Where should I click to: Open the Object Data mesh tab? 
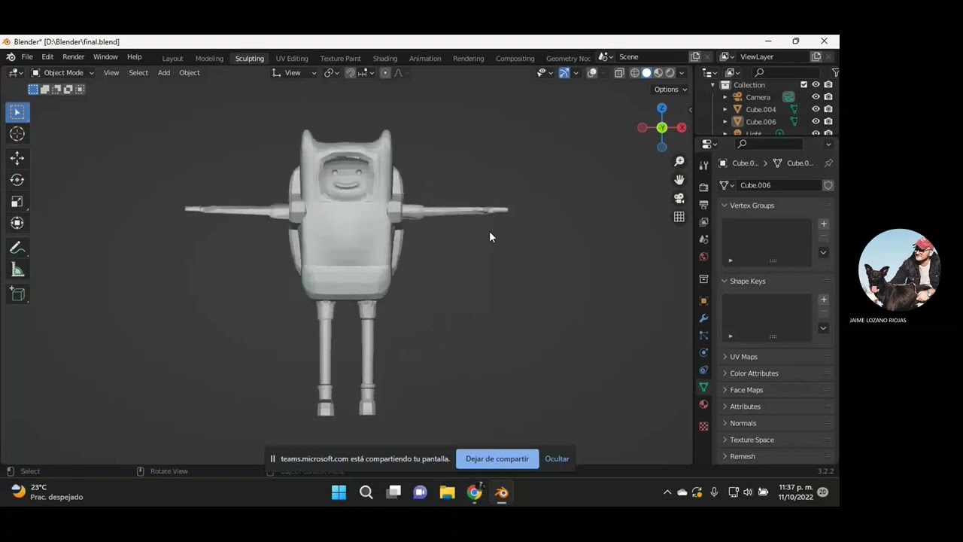tap(703, 387)
